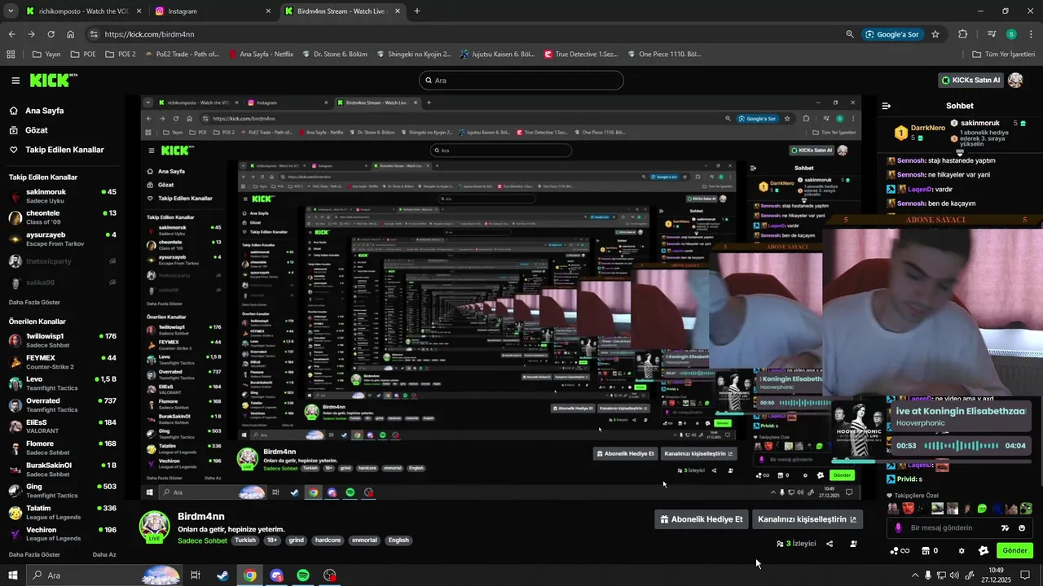Open the user profile avatar on Kick header
This screenshot has width=1043, height=586.
[x=1015, y=80]
